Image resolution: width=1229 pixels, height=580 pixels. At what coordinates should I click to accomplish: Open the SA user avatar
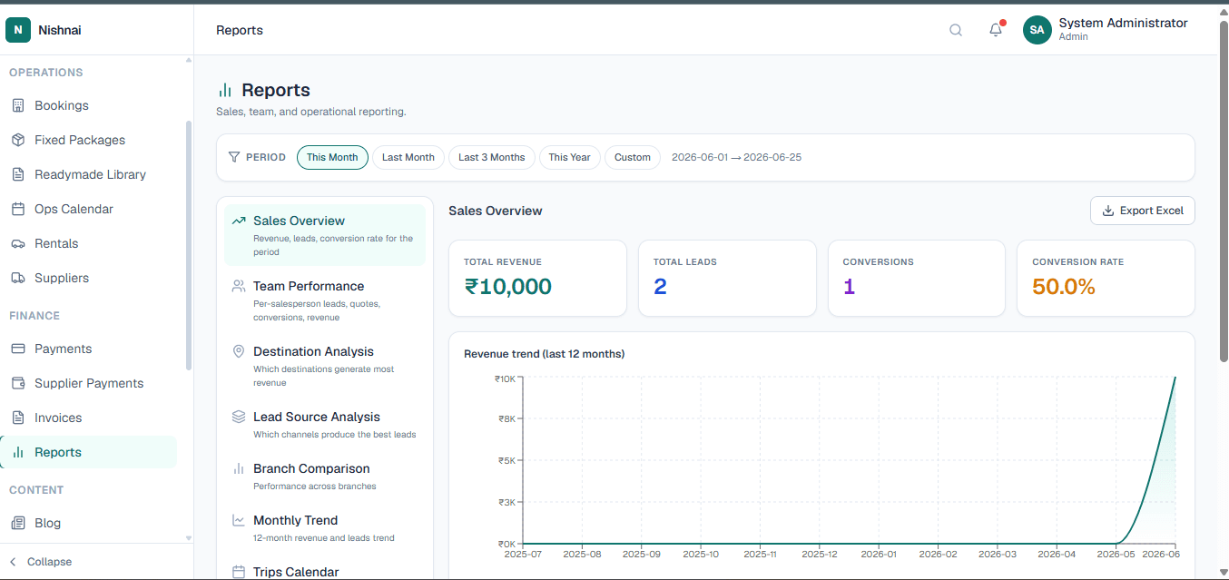point(1037,30)
